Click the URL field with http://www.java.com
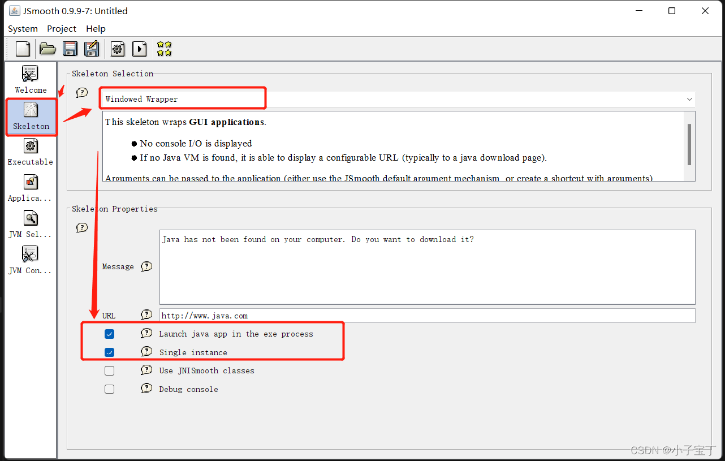The width and height of the screenshot is (725, 461). coord(428,316)
